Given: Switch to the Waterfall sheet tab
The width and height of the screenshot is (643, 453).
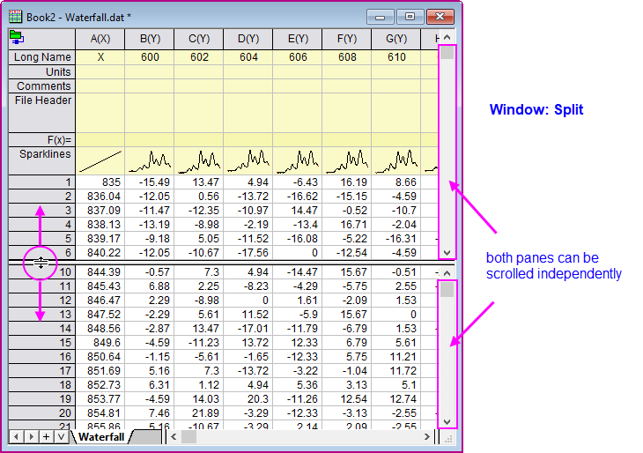Looking at the screenshot, I should tap(100, 436).
